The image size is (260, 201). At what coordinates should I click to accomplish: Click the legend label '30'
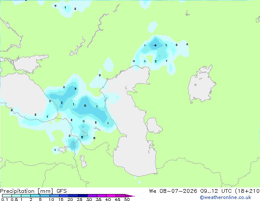tap(89, 199)
